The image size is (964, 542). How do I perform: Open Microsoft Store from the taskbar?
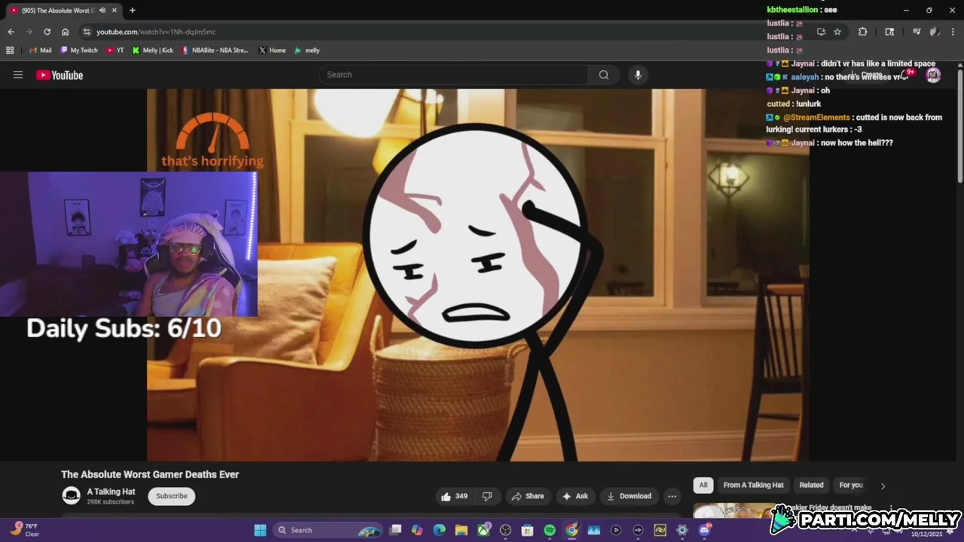[527, 530]
